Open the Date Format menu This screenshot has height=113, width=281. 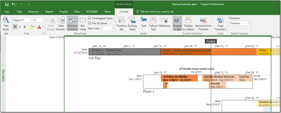point(61,24)
